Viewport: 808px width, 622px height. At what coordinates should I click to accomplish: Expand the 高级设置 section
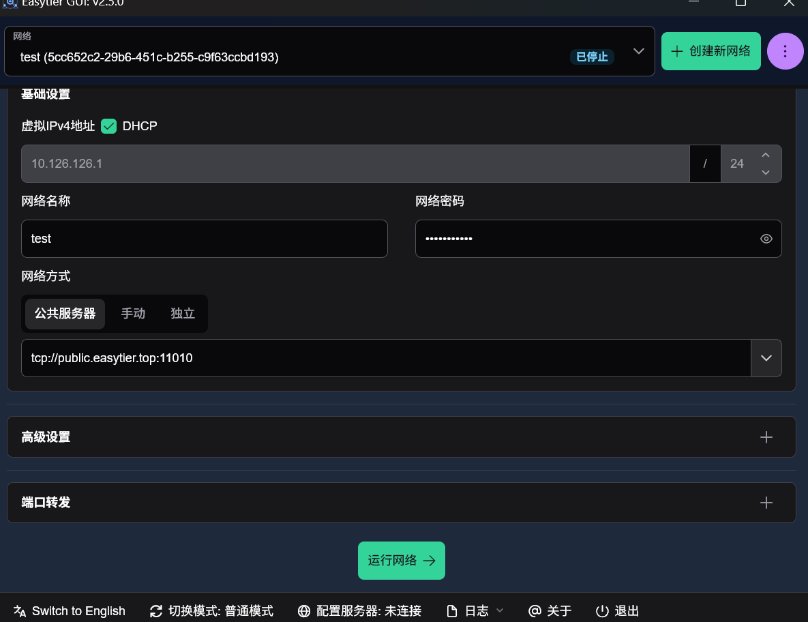pyautogui.click(x=766, y=437)
